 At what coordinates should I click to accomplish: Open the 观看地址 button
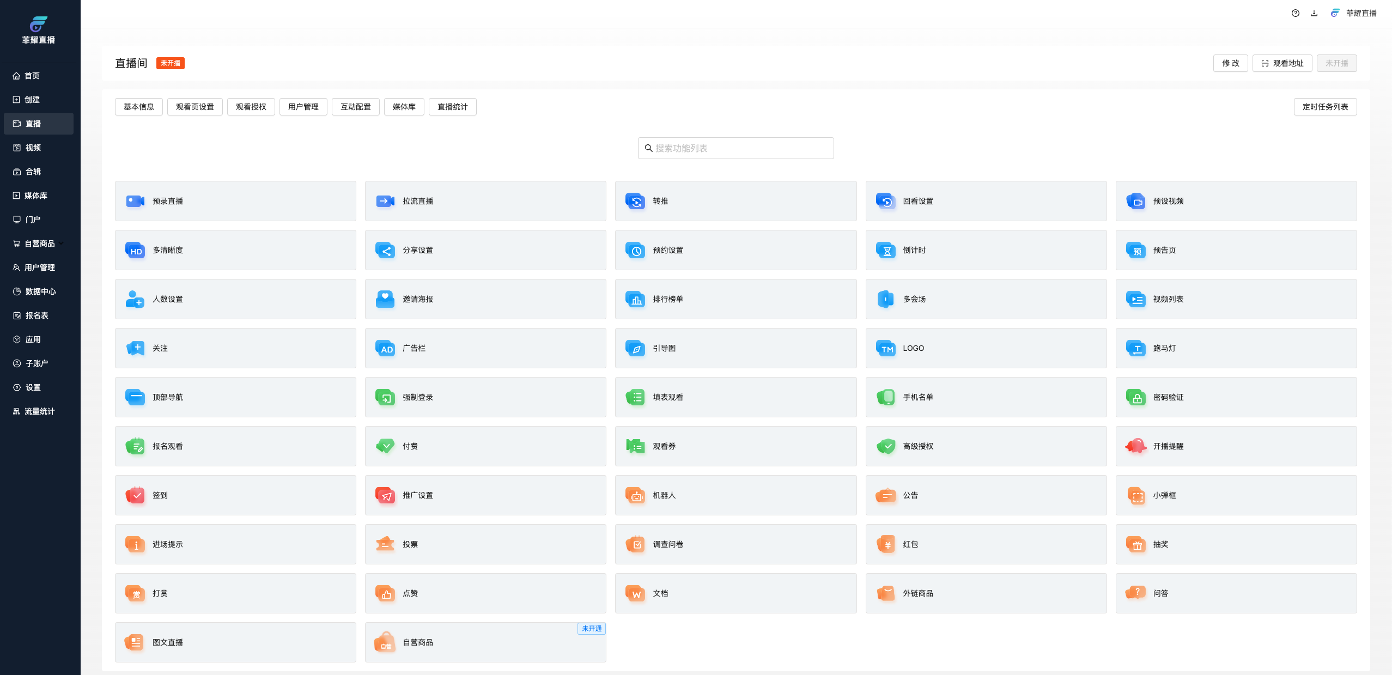coord(1282,63)
